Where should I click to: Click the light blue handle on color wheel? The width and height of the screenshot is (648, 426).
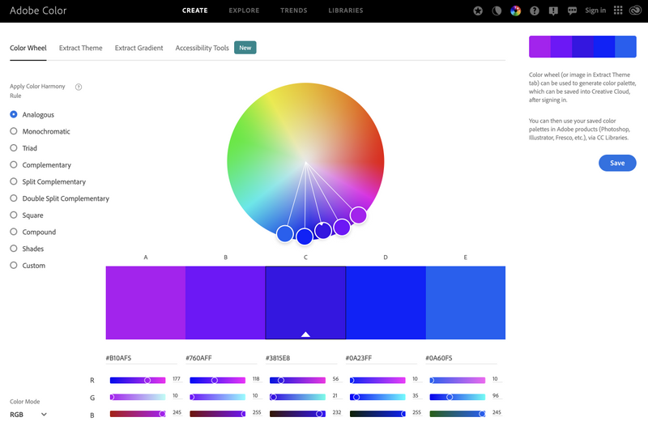(x=285, y=234)
